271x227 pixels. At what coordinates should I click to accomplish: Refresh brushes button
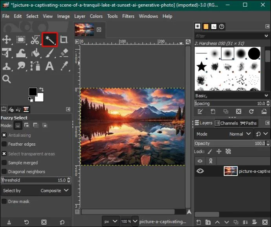(x=251, y=112)
